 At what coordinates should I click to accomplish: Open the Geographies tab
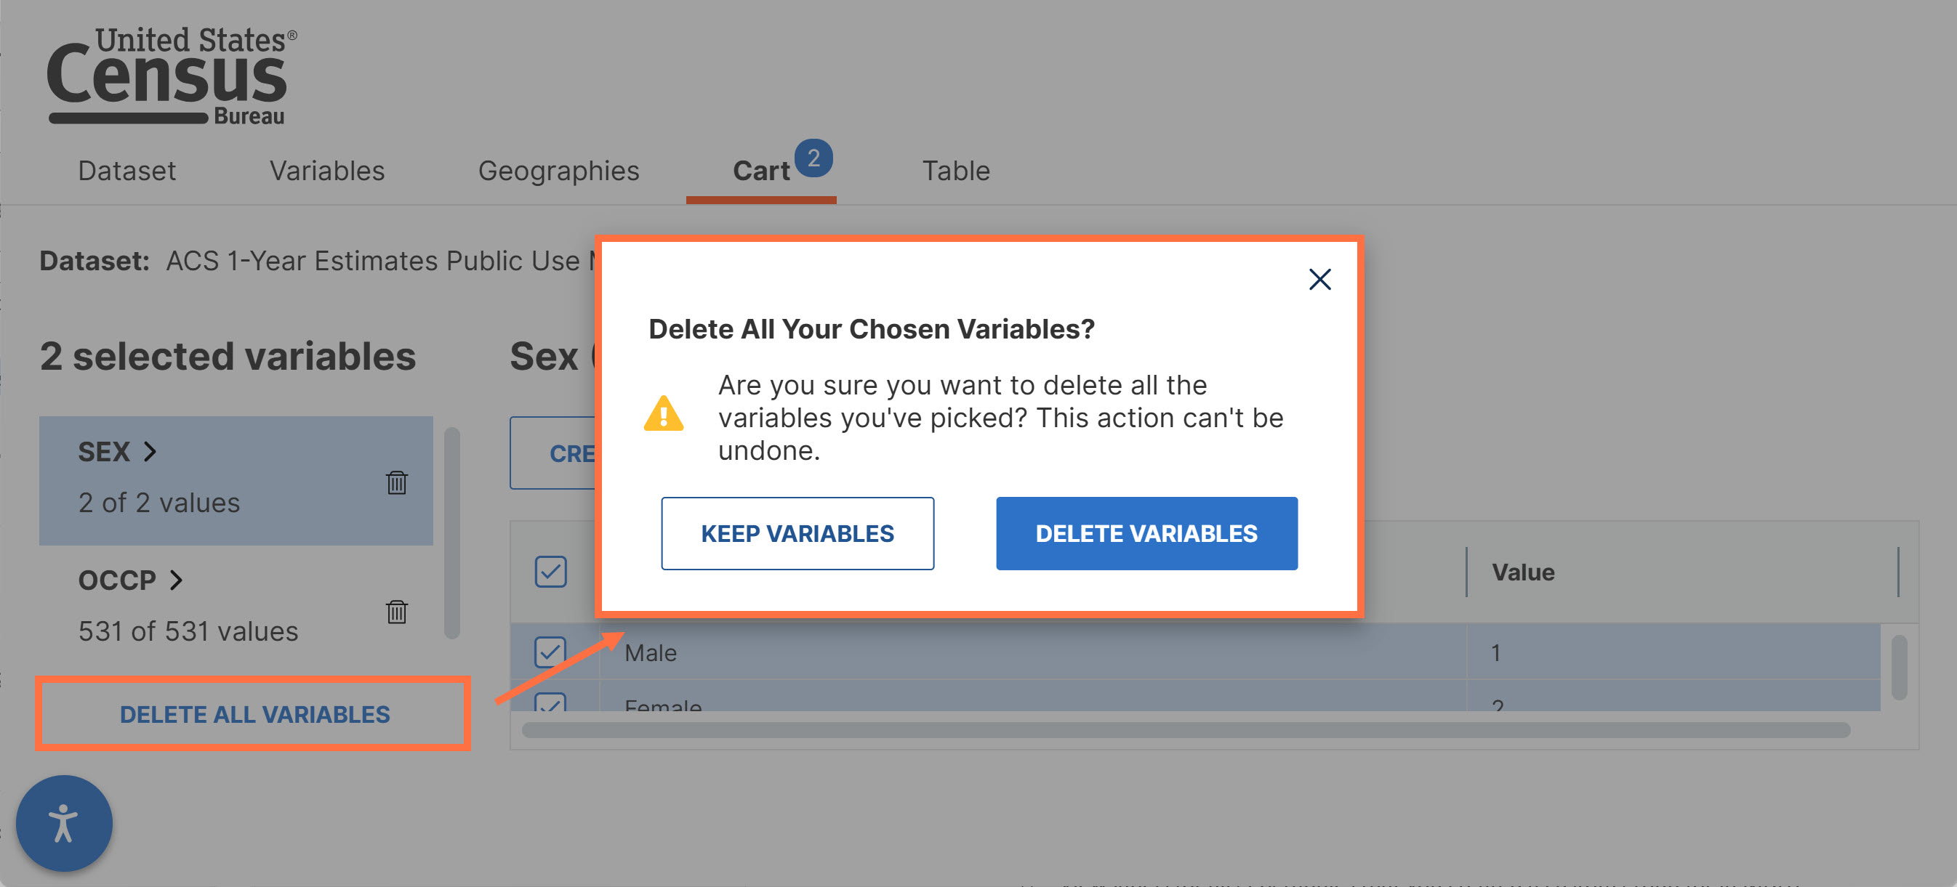559,171
